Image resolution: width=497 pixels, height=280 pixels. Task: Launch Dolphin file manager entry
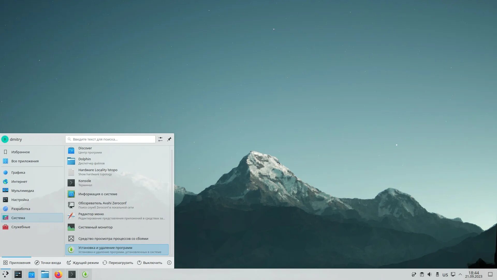click(x=85, y=161)
